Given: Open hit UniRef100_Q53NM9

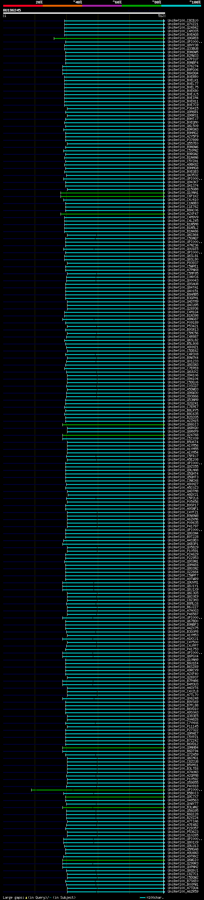Looking at the screenshot, I should [183, 400].
